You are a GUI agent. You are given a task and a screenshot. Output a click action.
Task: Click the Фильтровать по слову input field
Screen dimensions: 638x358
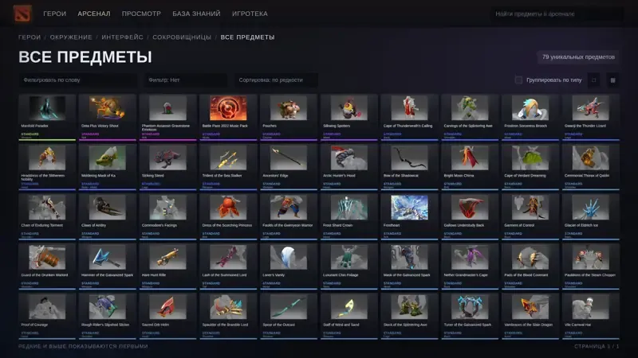78,80
